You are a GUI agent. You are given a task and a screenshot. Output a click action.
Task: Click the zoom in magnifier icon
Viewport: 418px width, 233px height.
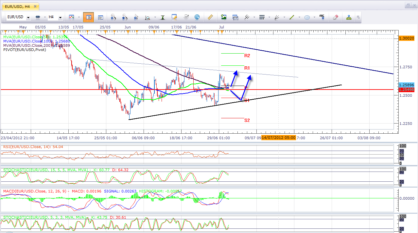[113, 17]
